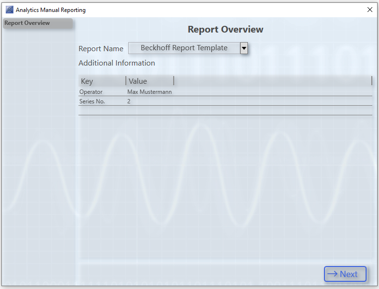The height and width of the screenshot is (289, 379).
Task: Open the Report Name dropdown arrow
Action: point(244,48)
